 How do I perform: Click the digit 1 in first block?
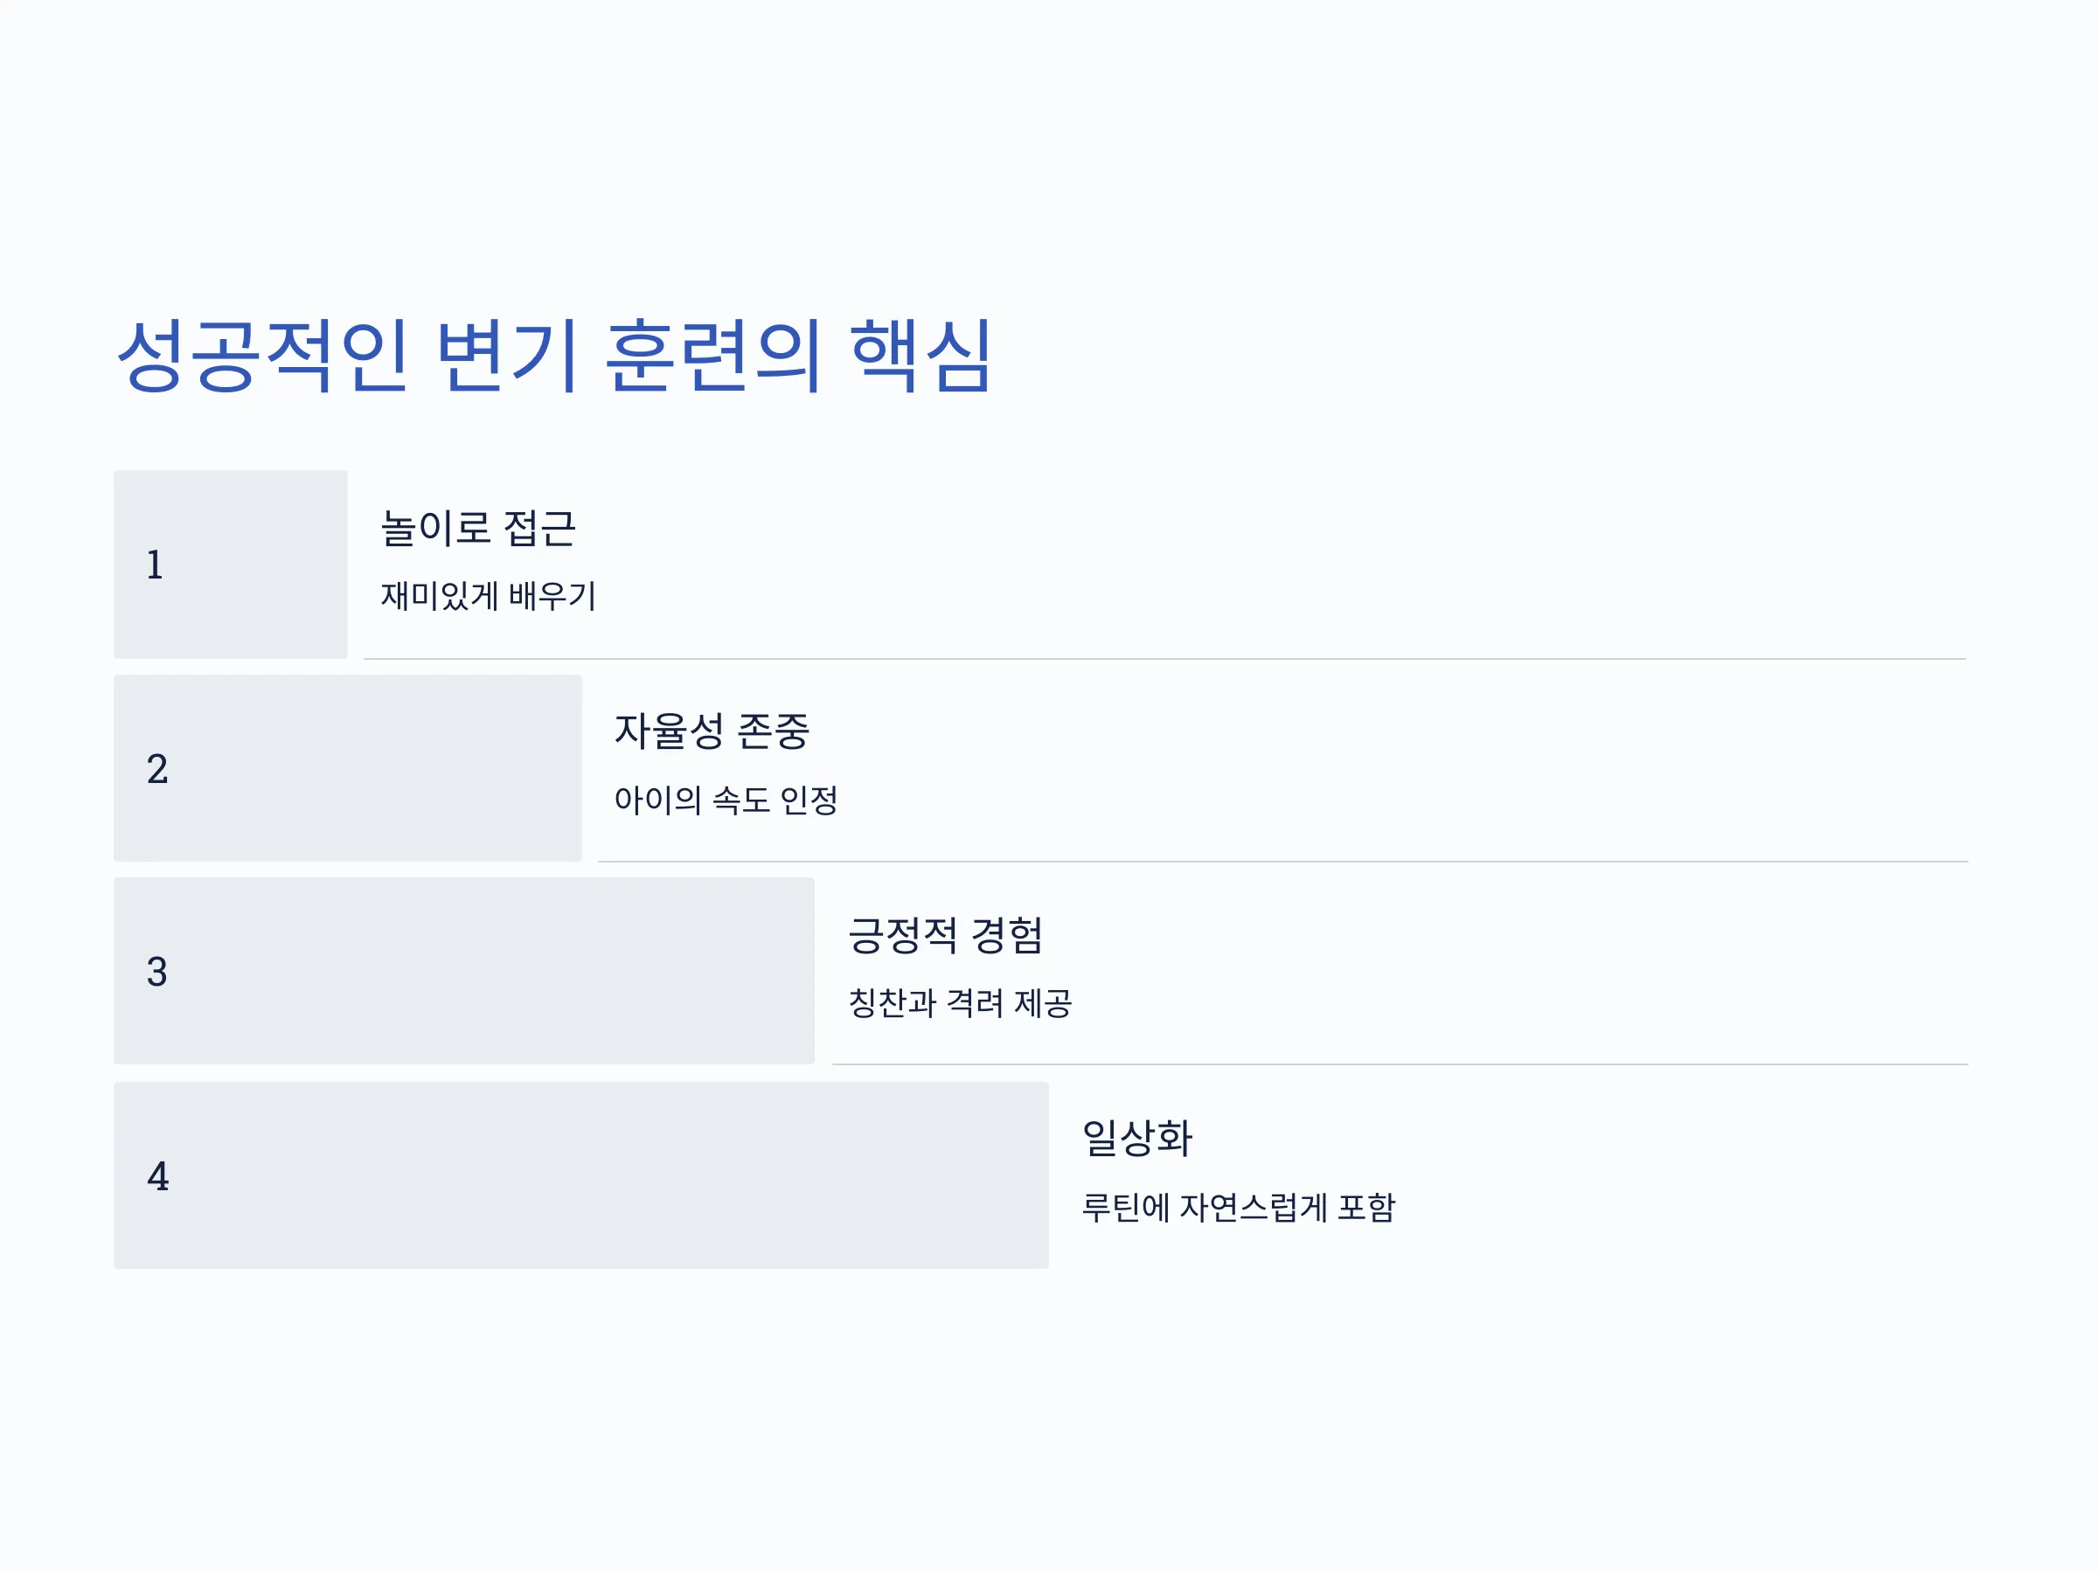click(x=155, y=565)
